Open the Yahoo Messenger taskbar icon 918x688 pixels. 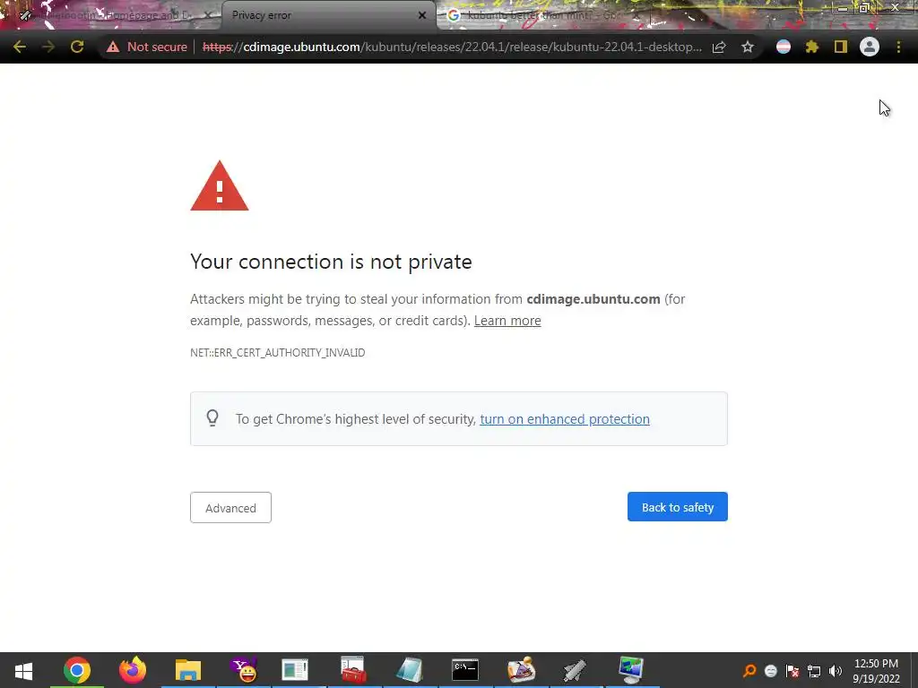[244, 670]
